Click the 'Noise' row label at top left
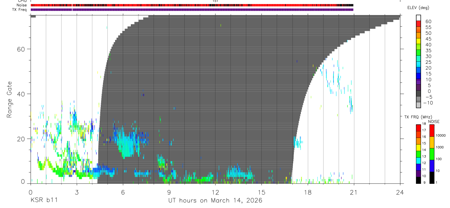This screenshot has height=208, width=450. click(22, 5)
